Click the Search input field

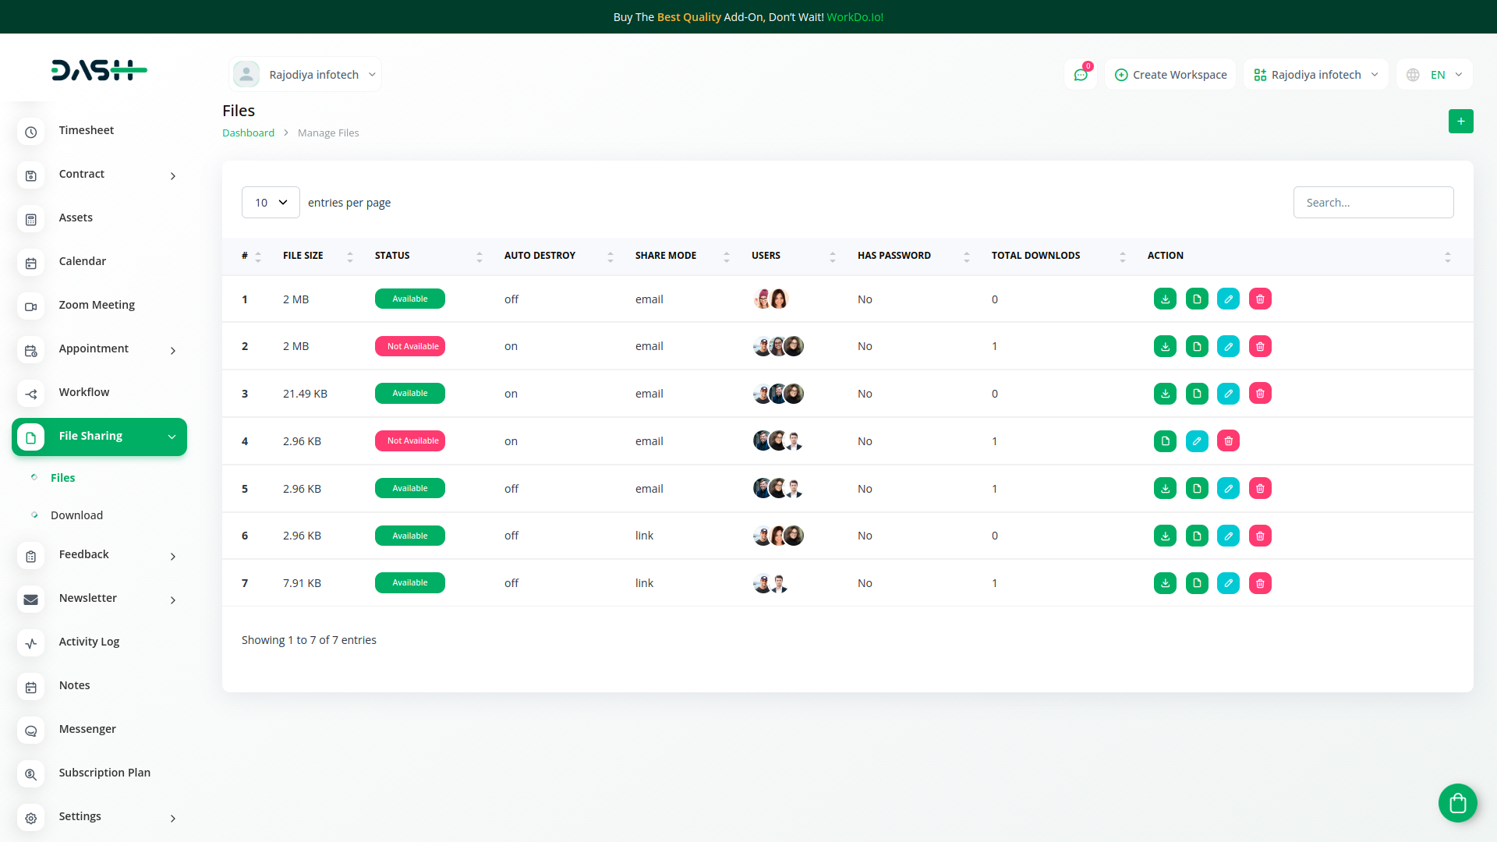[x=1372, y=203]
